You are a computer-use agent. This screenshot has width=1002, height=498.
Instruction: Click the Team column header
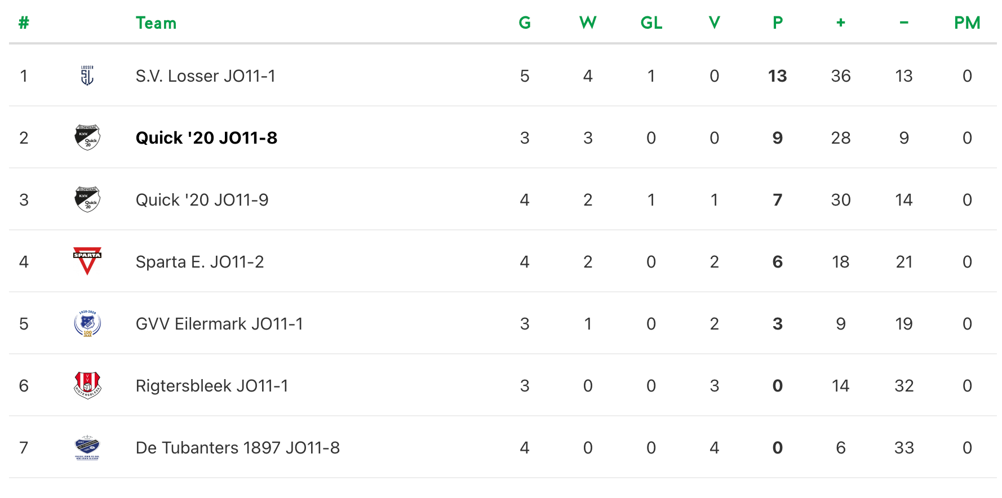[x=156, y=23]
